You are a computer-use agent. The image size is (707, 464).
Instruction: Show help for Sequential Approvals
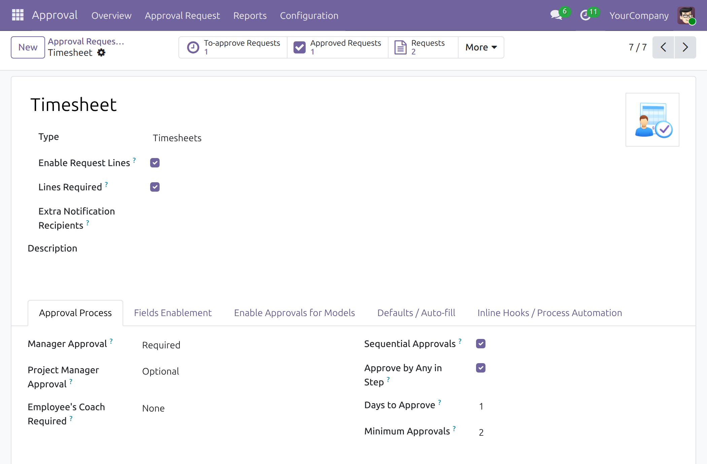pyautogui.click(x=460, y=341)
